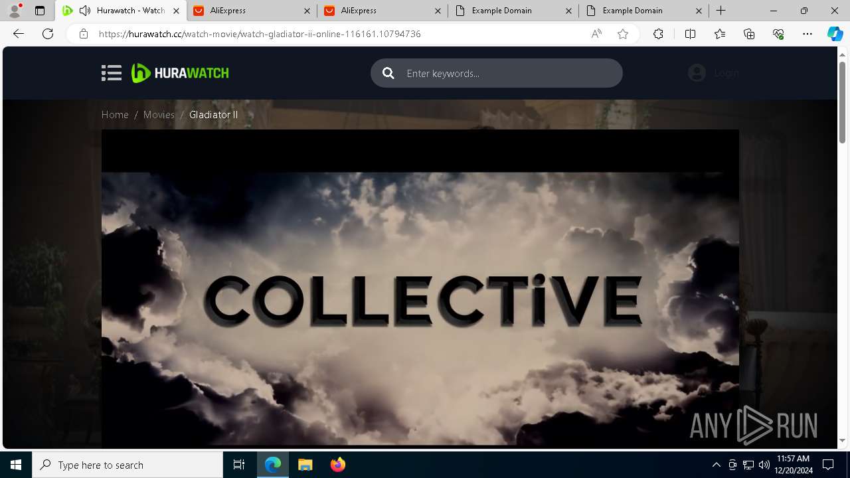Open notification center icon
This screenshot has height=478, width=850.
point(828,465)
